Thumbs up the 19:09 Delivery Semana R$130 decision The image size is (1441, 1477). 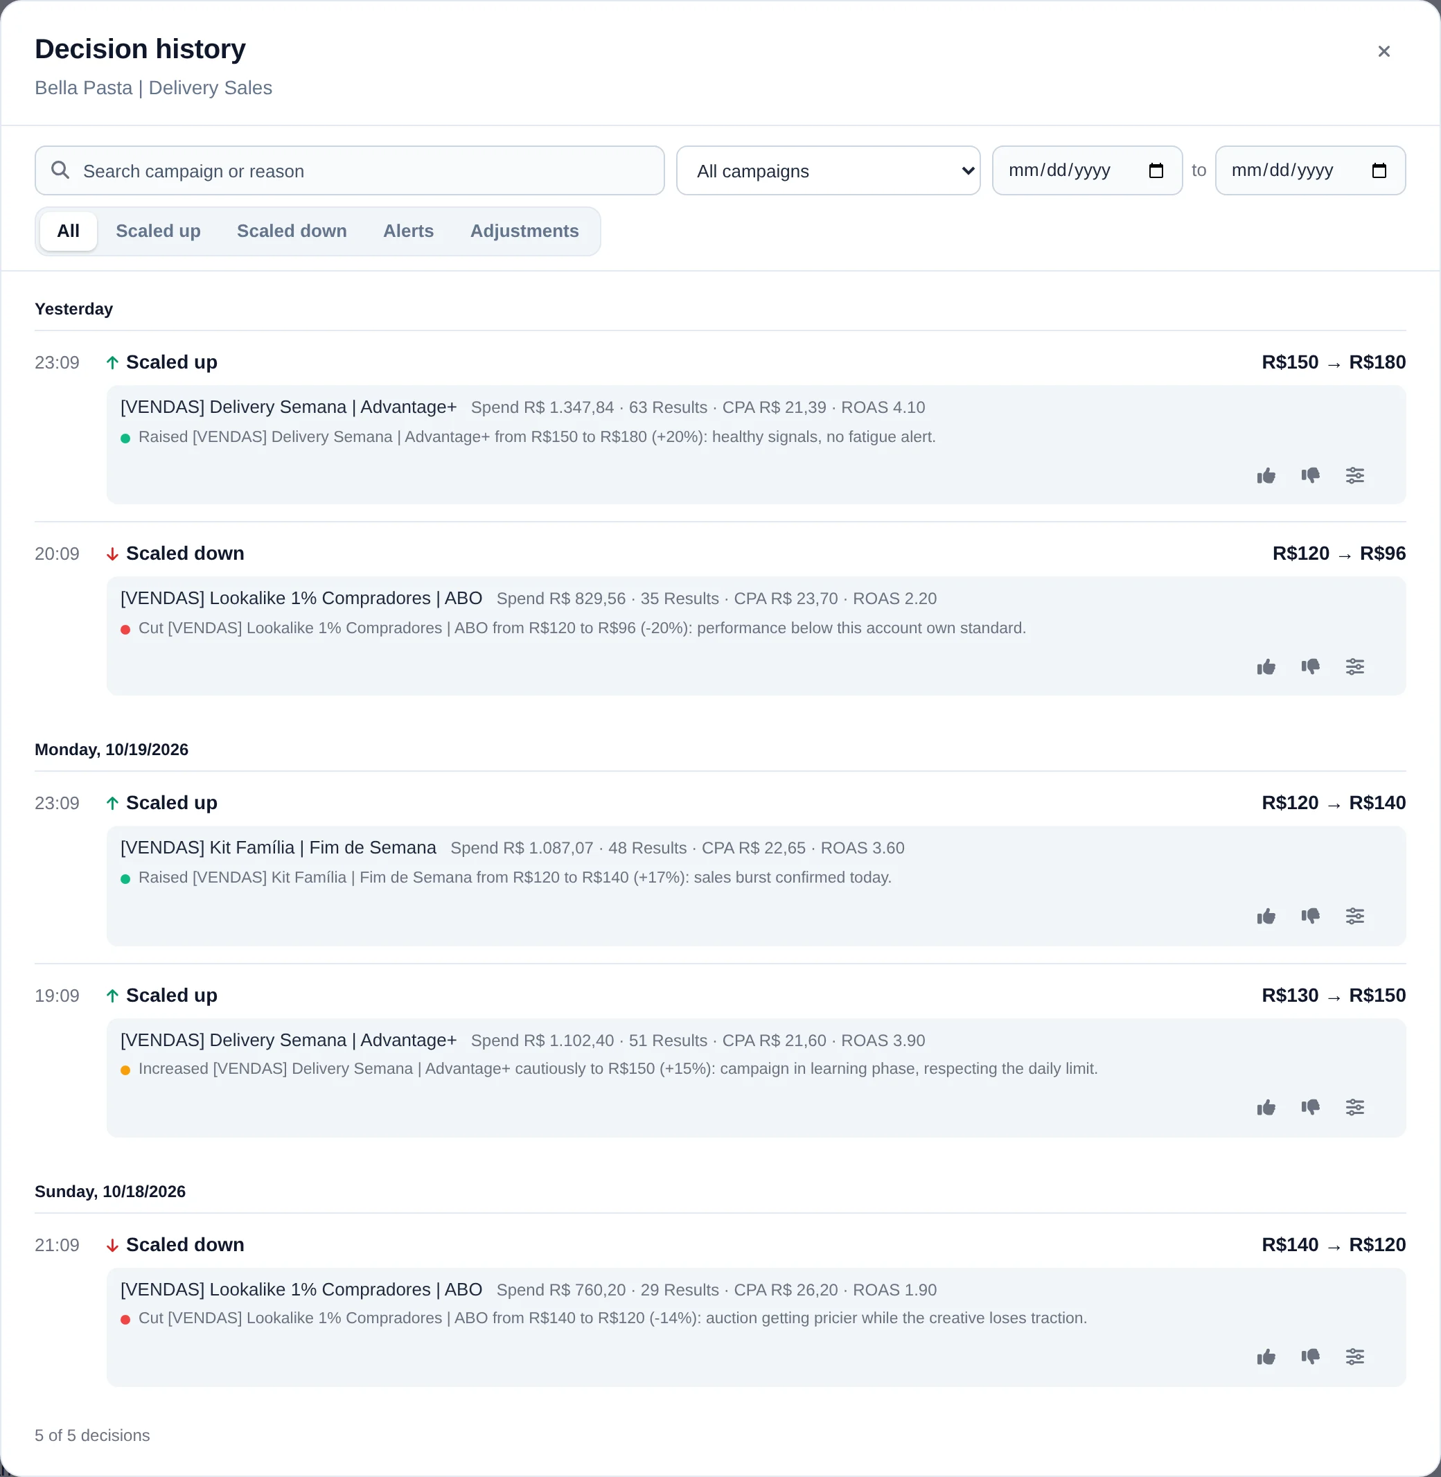click(x=1266, y=1108)
